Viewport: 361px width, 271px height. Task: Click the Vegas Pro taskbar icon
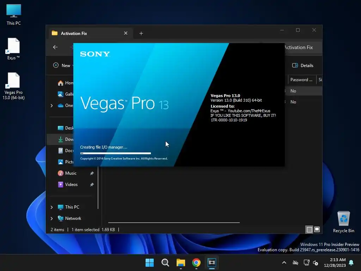tap(212, 263)
